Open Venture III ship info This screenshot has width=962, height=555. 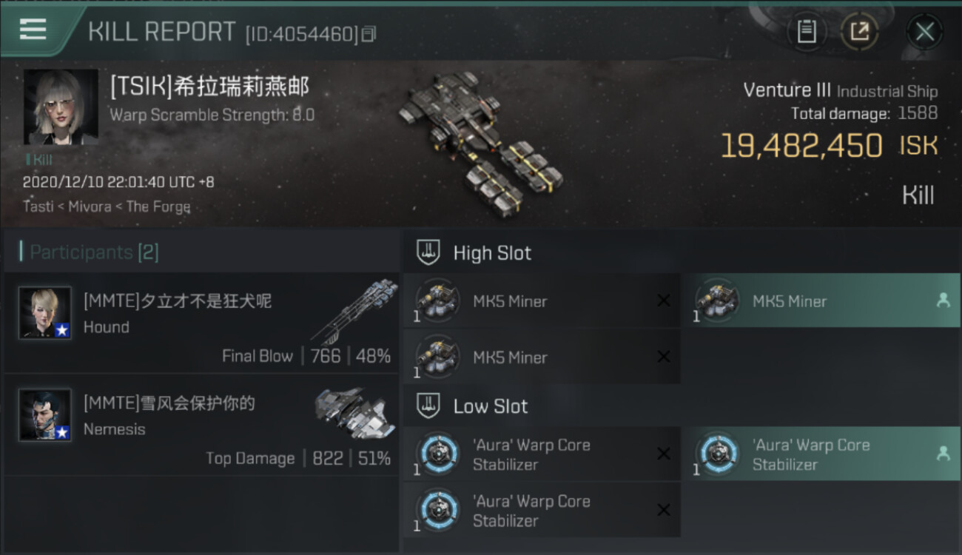pos(787,90)
